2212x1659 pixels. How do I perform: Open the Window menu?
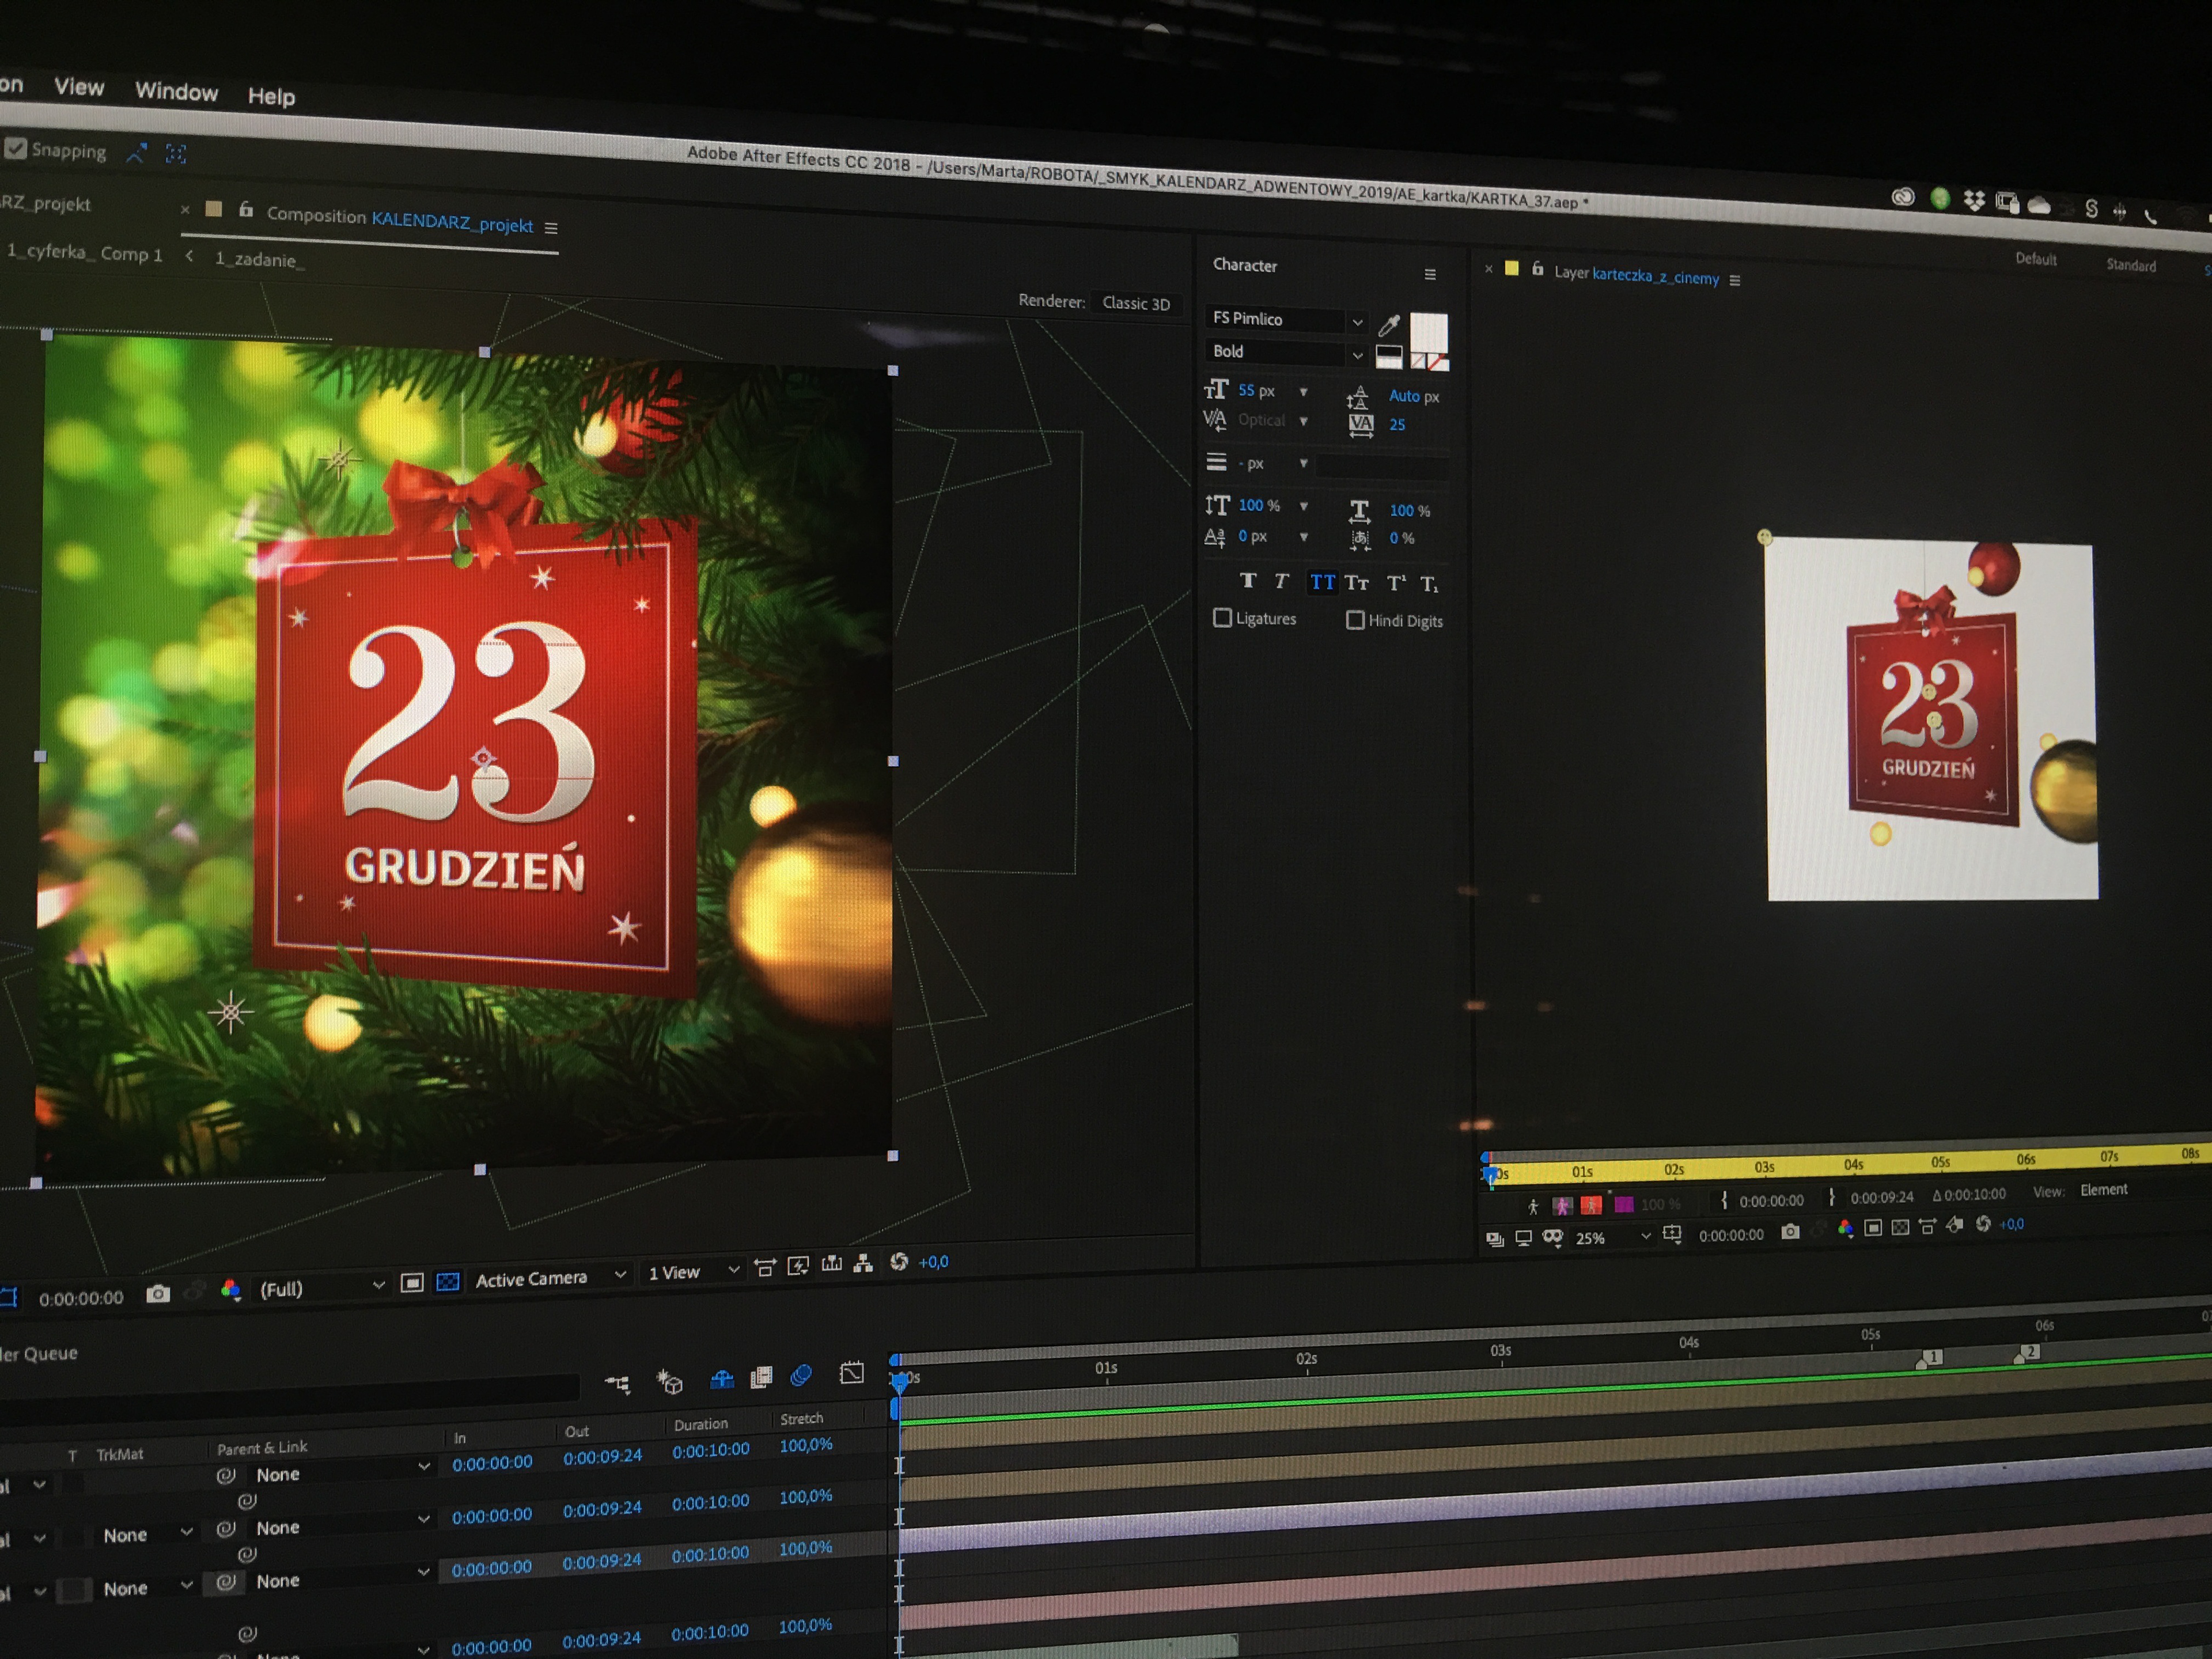point(176,92)
